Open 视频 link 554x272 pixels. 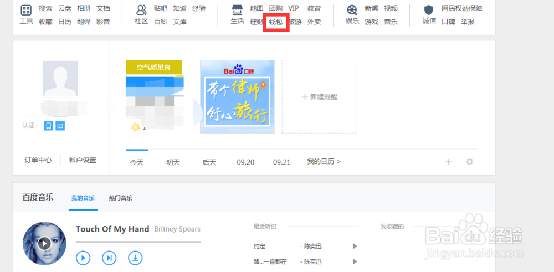click(391, 8)
